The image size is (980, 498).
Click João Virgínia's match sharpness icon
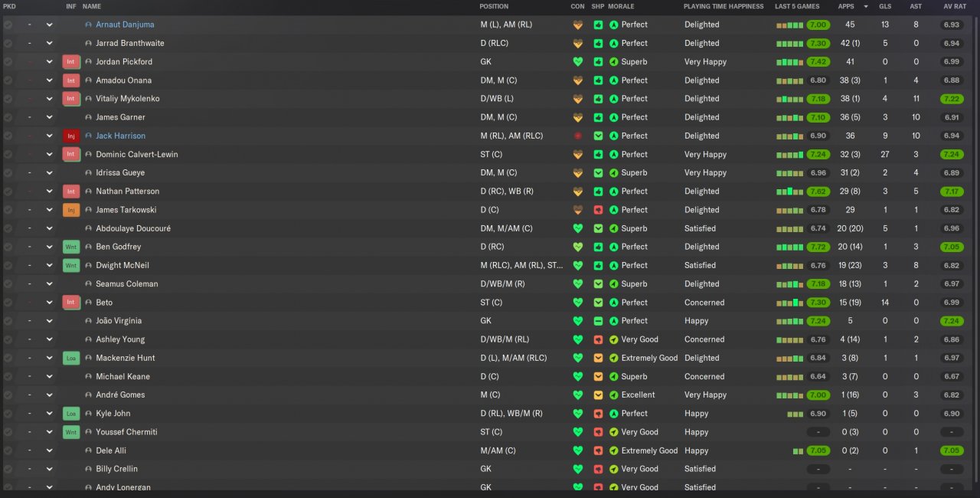(x=598, y=321)
